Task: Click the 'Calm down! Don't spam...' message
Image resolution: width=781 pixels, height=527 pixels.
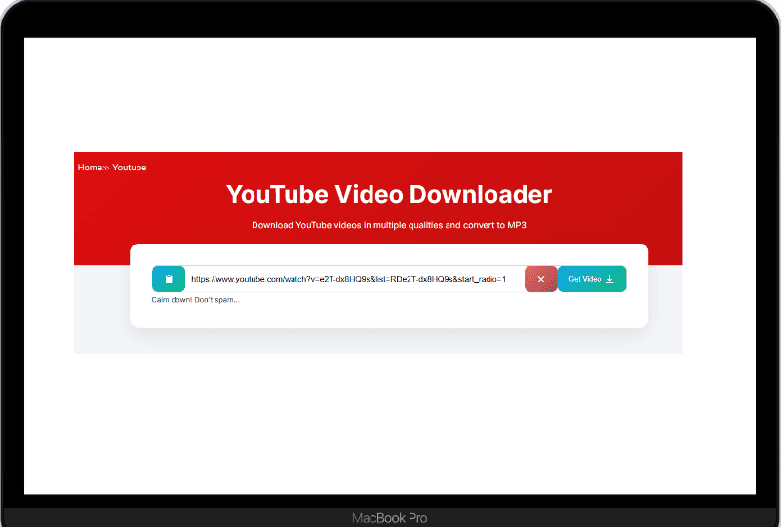Action: coord(195,300)
